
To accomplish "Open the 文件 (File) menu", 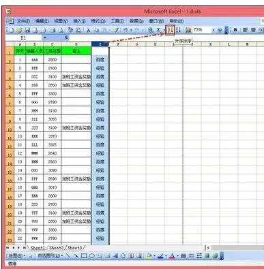I will 23,21.
